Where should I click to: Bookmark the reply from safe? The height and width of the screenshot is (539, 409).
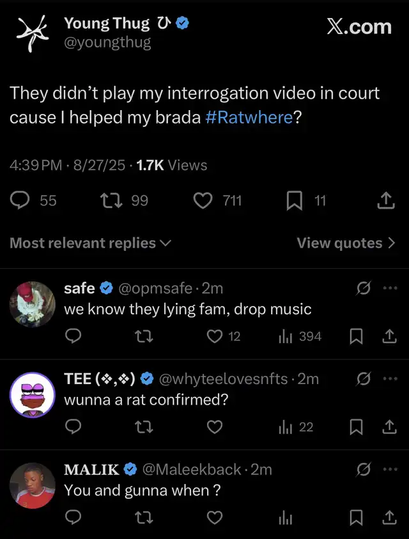coord(357,336)
